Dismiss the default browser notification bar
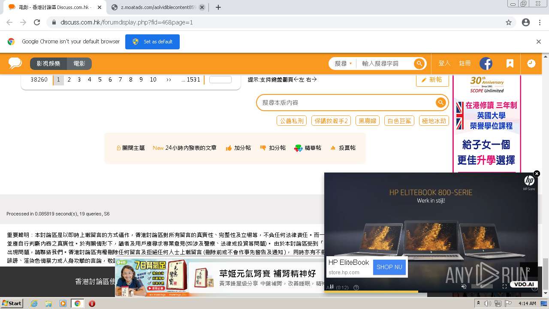 [x=539, y=42]
